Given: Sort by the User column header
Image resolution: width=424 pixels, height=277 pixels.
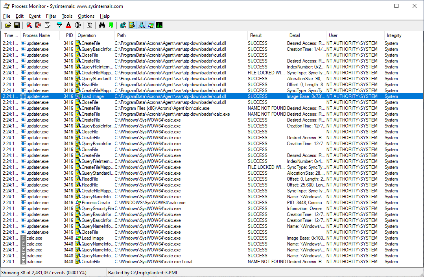Looking at the screenshot, I should (x=355, y=35).
